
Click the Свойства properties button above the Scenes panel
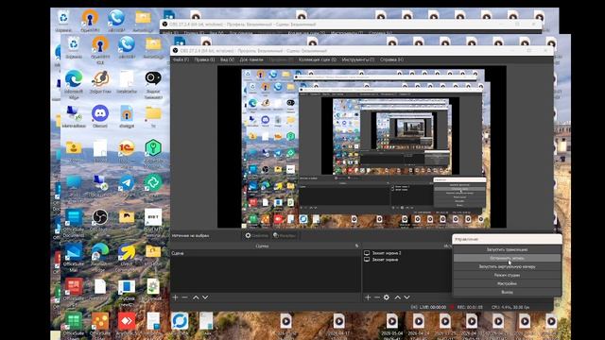[x=256, y=235]
